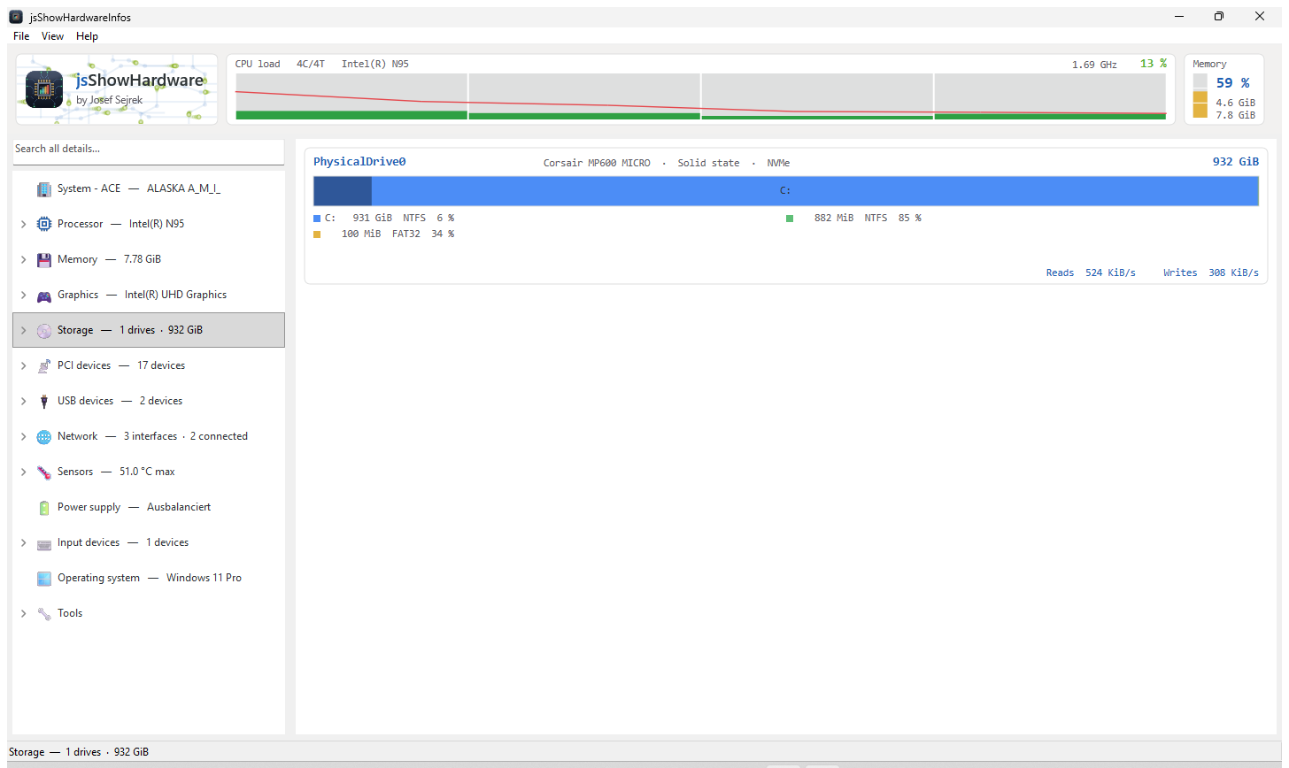Select Graphics Intel(R) UHD Graphics row
Screen dimensions: 1289x768
click(149, 295)
